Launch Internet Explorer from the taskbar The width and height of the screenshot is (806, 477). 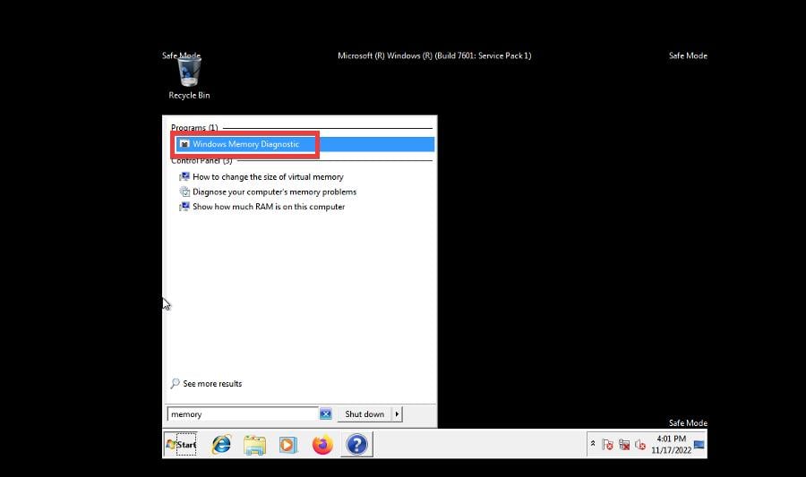tap(221, 444)
